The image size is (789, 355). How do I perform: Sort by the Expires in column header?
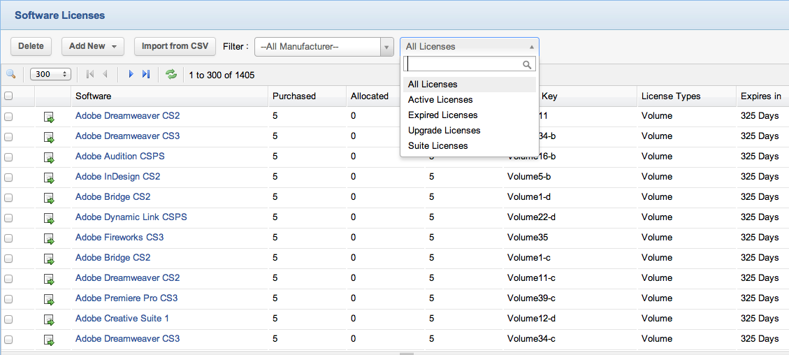tap(760, 96)
